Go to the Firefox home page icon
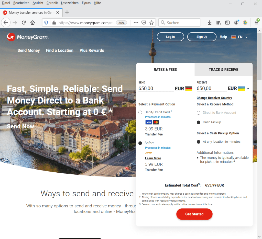This screenshot has height=239, width=262. (32, 23)
